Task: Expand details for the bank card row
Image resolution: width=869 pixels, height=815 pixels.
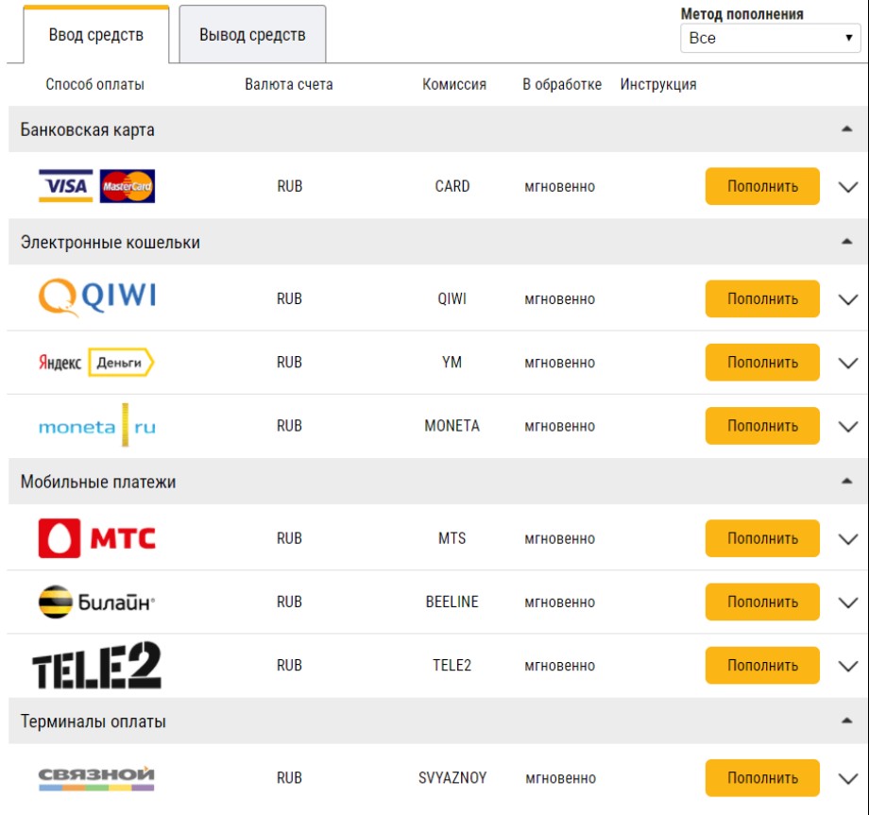Action: point(847,187)
